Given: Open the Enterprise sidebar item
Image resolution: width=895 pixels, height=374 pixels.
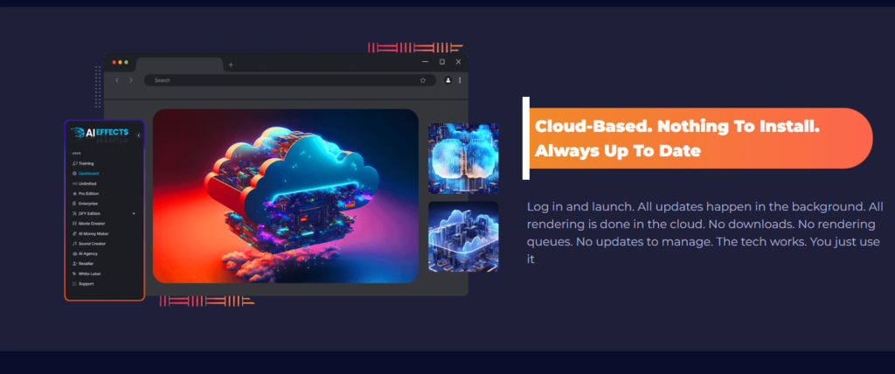Looking at the screenshot, I should pos(85,204).
